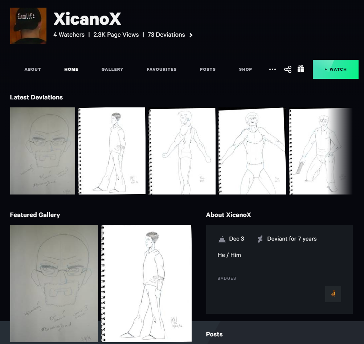Go to the Favourites tab
Image resolution: width=364 pixels, height=344 pixels.
pyautogui.click(x=161, y=69)
